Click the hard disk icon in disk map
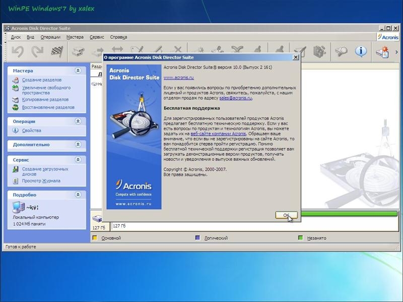Screen dimensions: 403x302 pyautogui.click(x=97, y=219)
